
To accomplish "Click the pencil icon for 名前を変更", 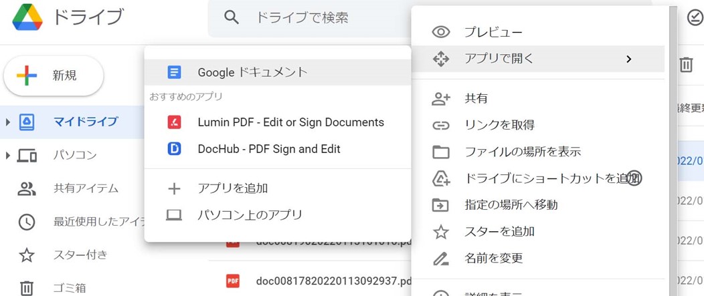I will coord(441,259).
